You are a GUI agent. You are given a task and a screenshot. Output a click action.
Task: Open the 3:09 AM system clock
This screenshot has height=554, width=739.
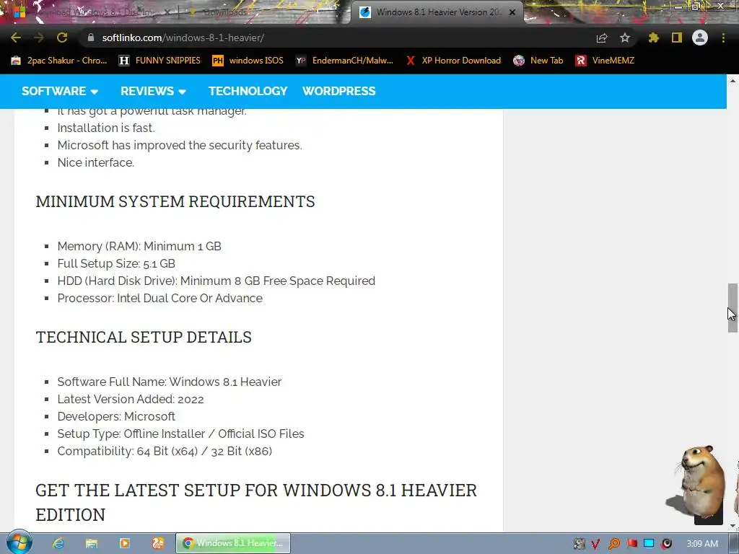[702, 544]
